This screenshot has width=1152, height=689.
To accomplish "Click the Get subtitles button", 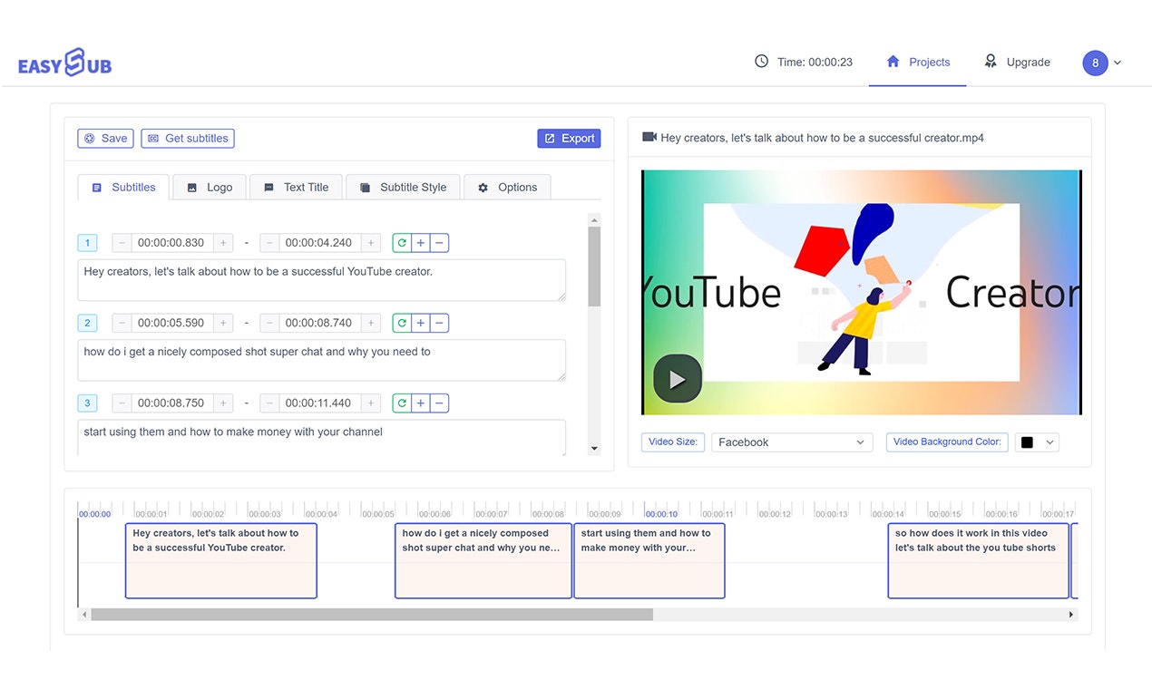I will [188, 139].
